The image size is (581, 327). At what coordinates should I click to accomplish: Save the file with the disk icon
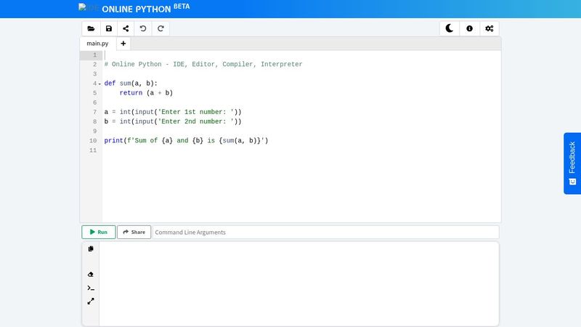108,28
